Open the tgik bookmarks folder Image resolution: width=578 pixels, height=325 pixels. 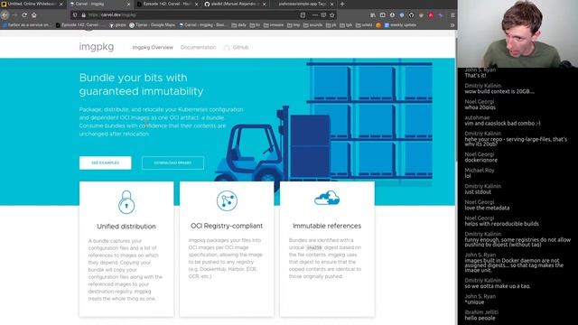pos(346,25)
